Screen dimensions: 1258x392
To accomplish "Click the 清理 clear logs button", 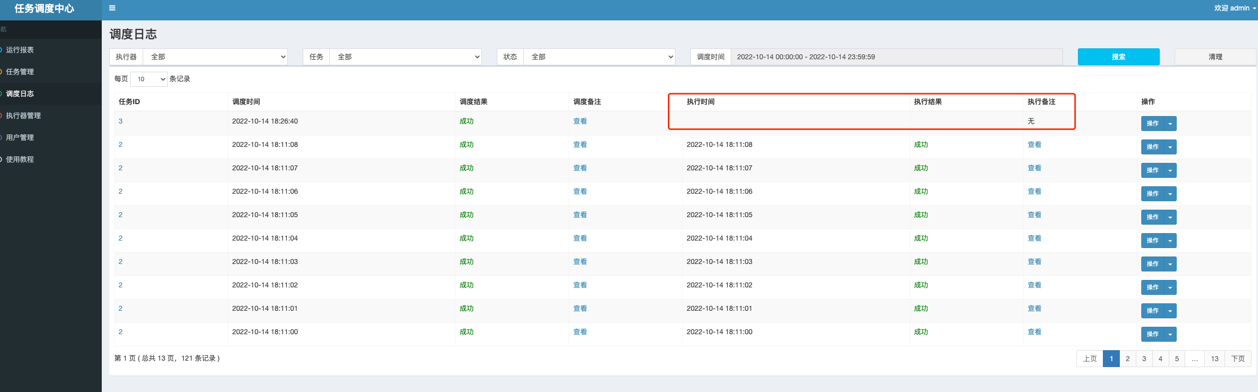I will coord(1215,57).
